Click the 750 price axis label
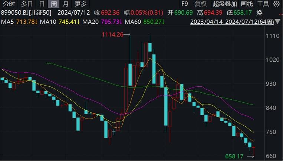The image size is (283, 161). click(271, 132)
